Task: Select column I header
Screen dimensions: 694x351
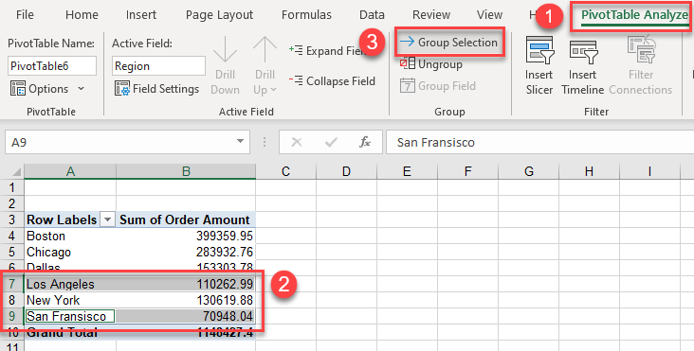Action: click(649, 171)
